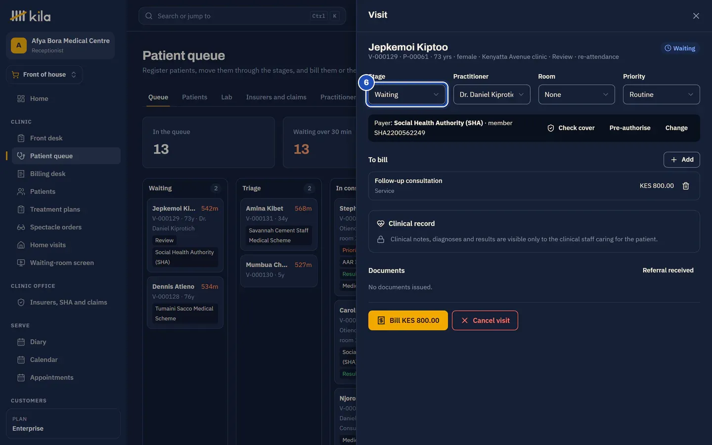Focus the Search or jump to field
This screenshot has height=445, width=712.
[x=242, y=16]
